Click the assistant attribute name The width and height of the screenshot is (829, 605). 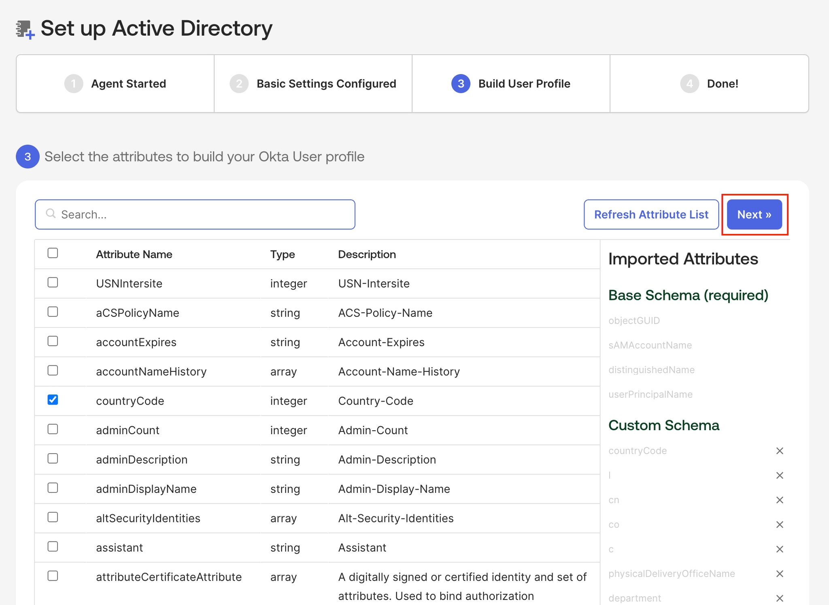[x=119, y=548]
